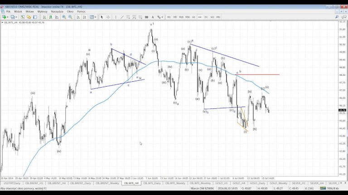The height and width of the screenshot is (195, 348).
Task: Open the Plik menu
Action: click(x=8, y=11)
